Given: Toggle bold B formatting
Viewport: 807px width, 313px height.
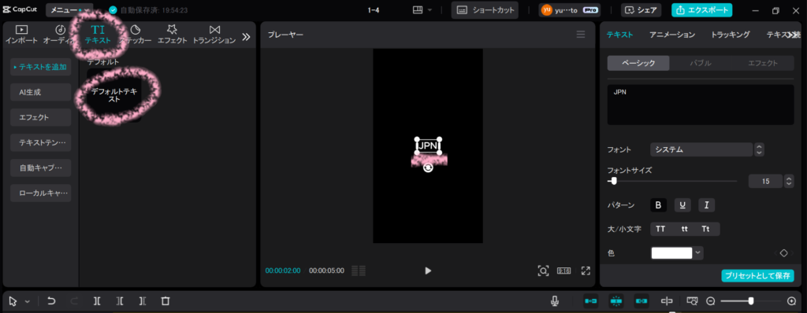Looking at the screenshot, I should coord(658,205).
